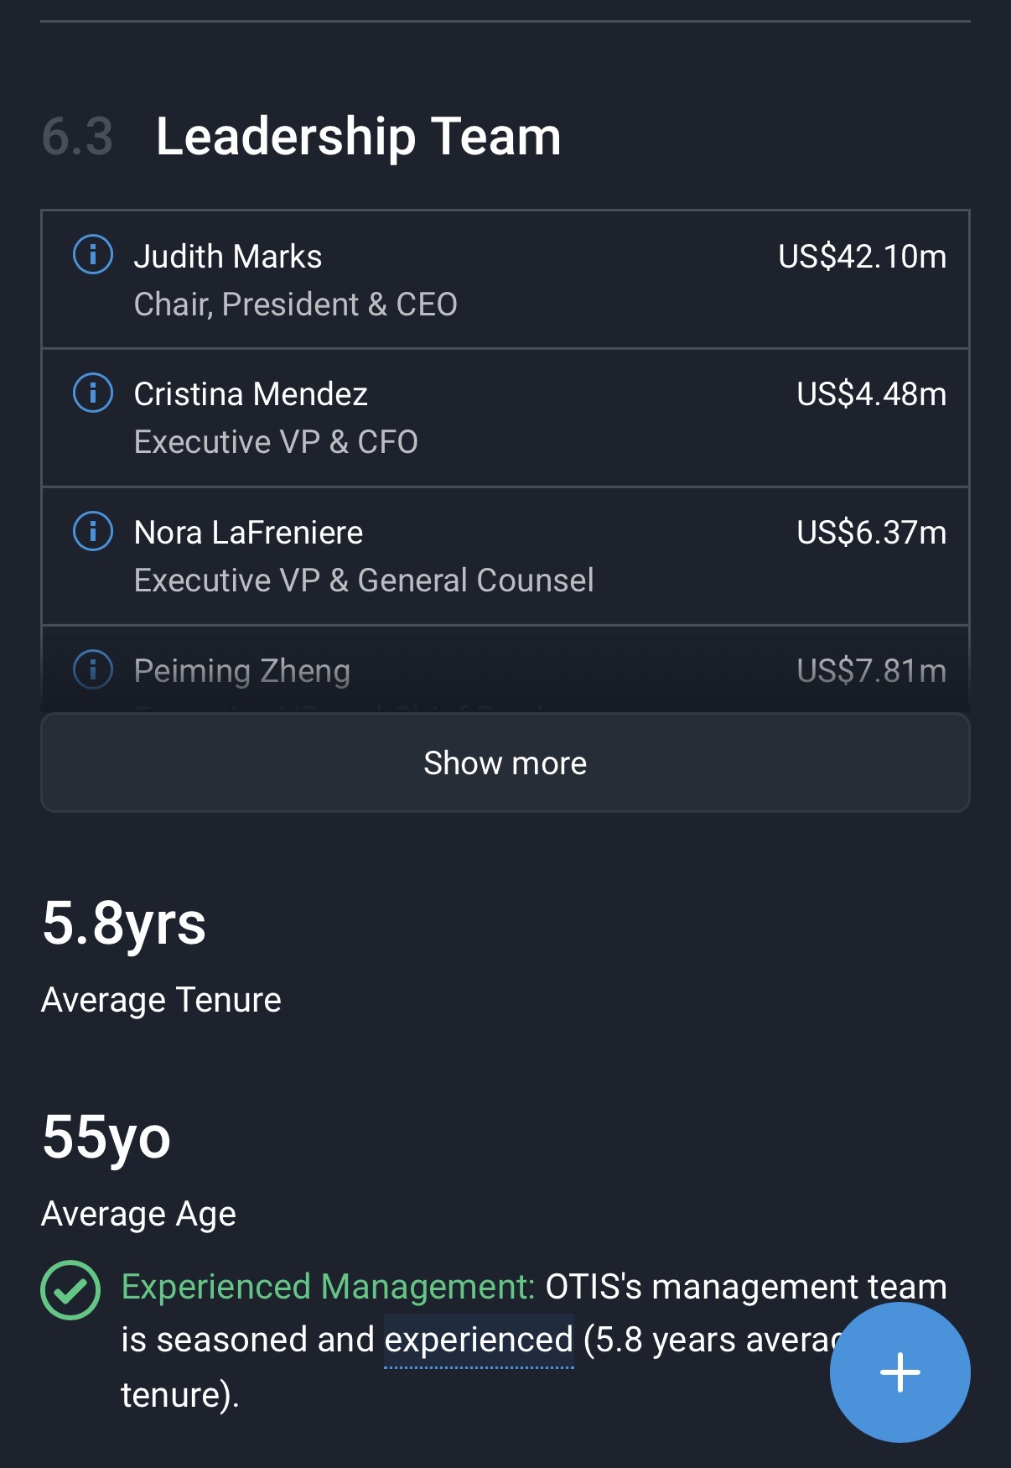Tap Nora LaFreniere's name
The height and width of the screenshot is (1468, 1011).
pyautogui.click(x=248, y=533)
